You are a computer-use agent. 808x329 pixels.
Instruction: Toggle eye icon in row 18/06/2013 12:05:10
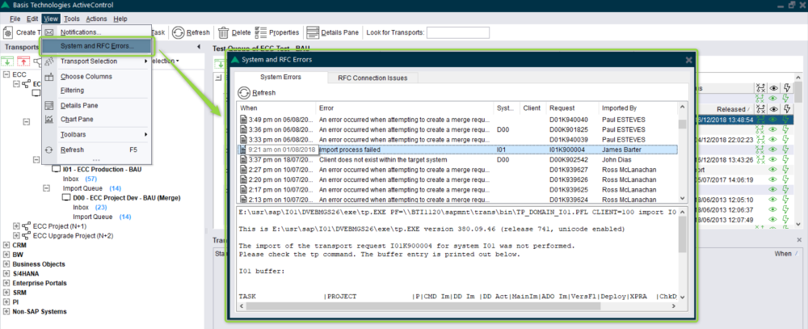tap(773, 200)
